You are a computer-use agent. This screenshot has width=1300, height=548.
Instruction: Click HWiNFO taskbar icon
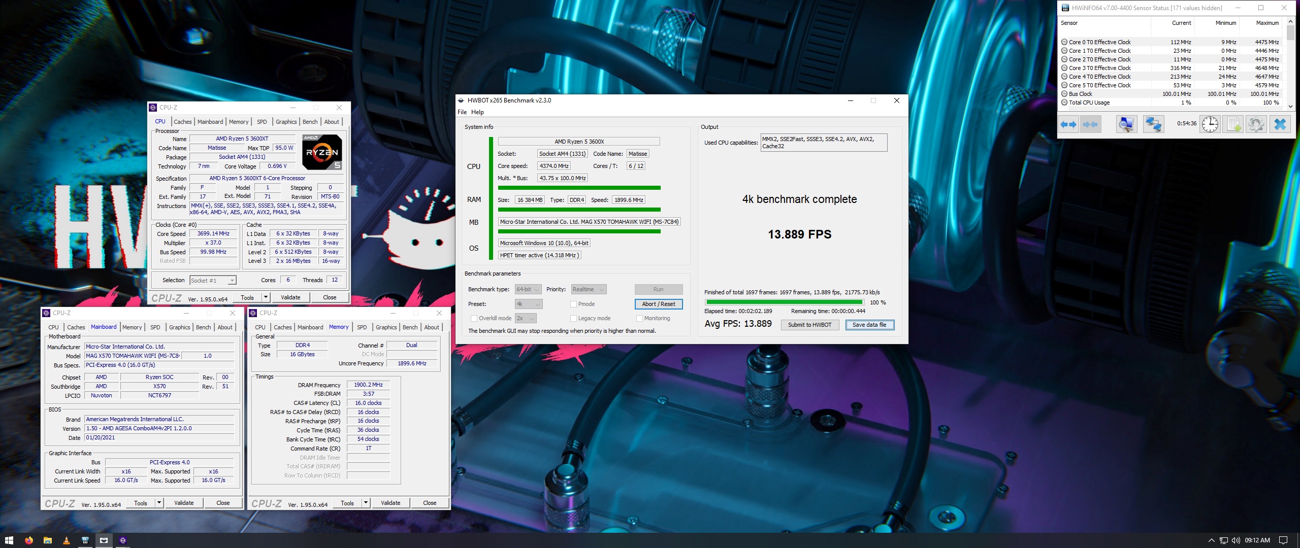[x=85, y=540]
